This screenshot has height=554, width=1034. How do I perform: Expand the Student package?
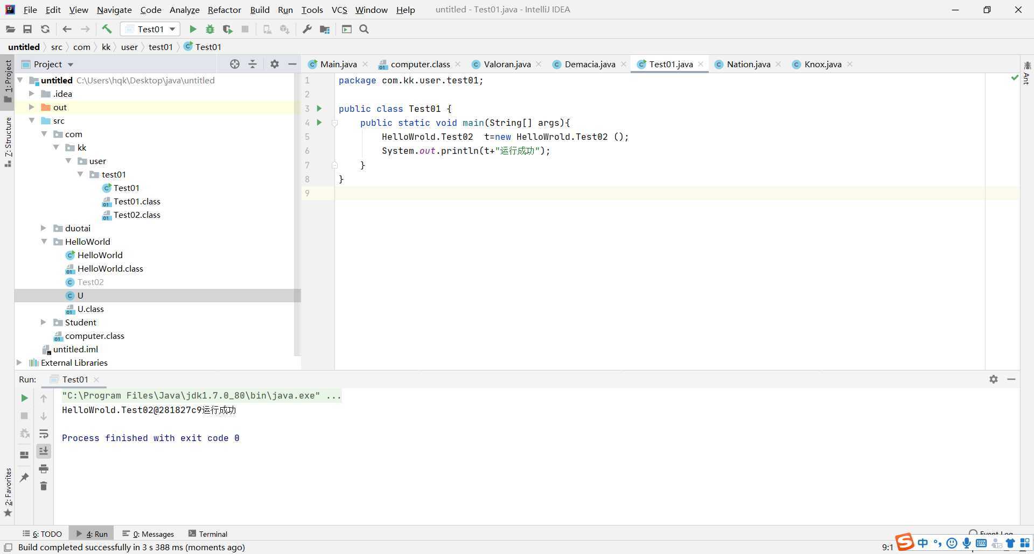[x=44, y=322]
